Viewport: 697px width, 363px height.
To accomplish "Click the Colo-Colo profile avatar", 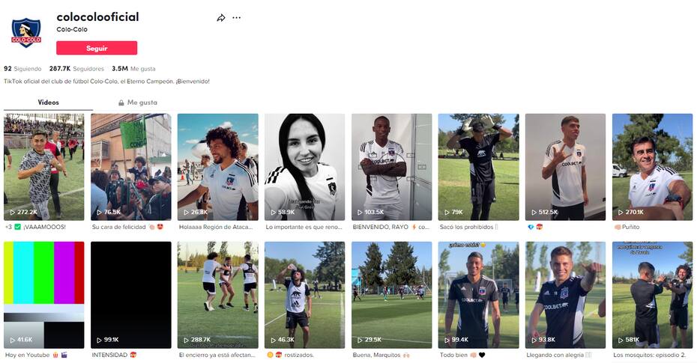I will point(25,32).
